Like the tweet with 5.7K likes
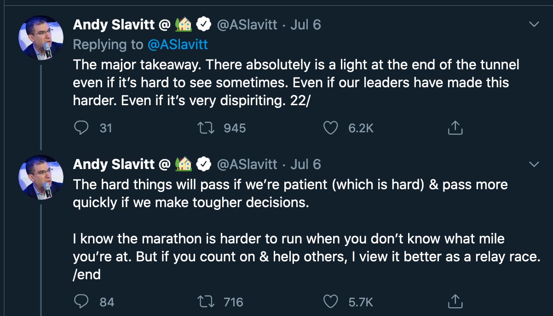The height and width of the screenshot is (316, 553). click(331, 301)
